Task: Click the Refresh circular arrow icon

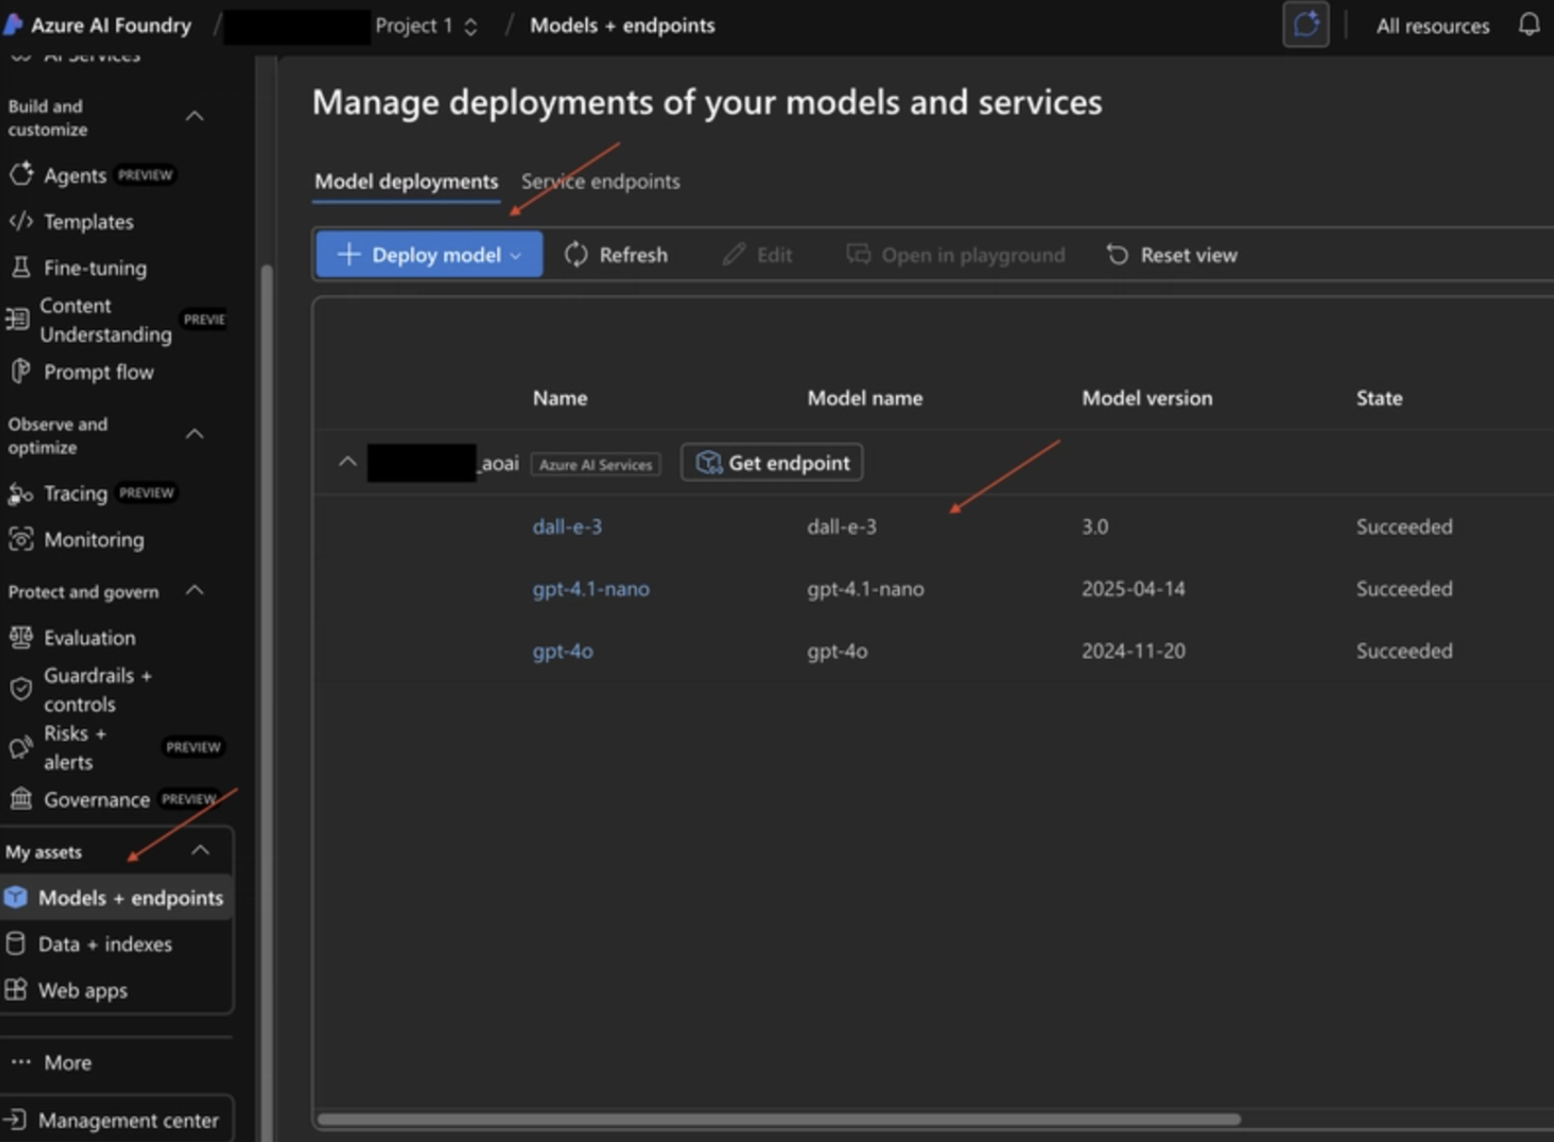Action: 576,255
